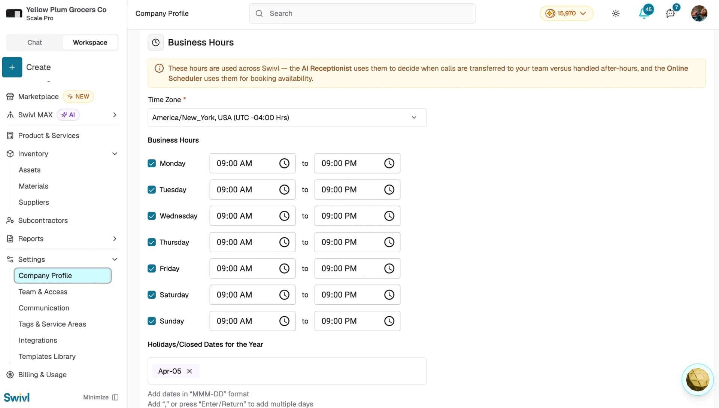The height and width of the screenshot is (408, 719).
Task: Open the golden assistant orb icon
Action: (697, 380)
